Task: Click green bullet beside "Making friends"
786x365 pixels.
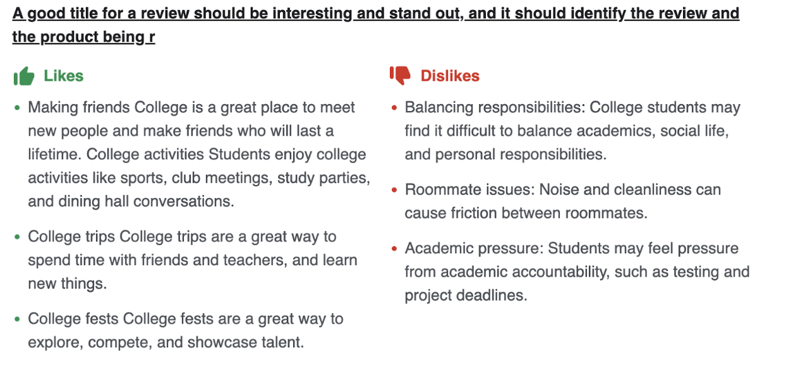Action: [x=17, y=108]
